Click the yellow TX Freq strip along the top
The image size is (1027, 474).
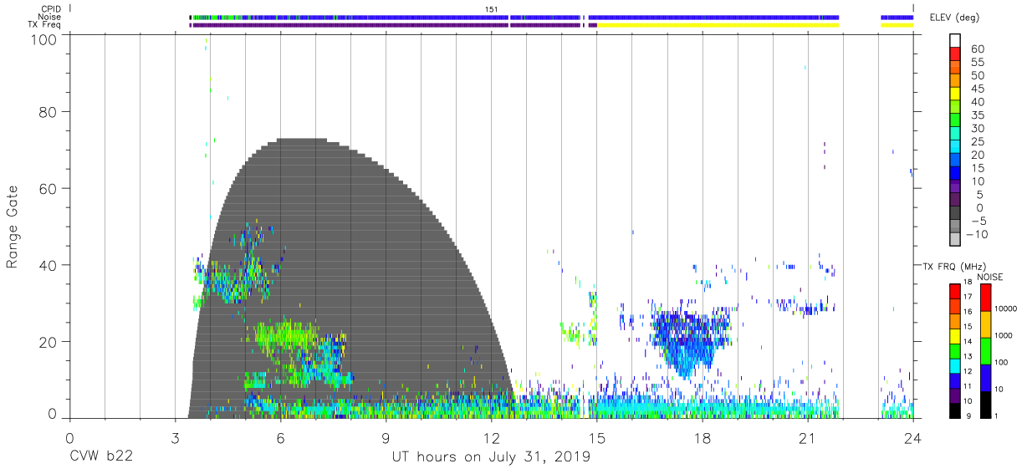pyautogui.click(x=718, y=25)
